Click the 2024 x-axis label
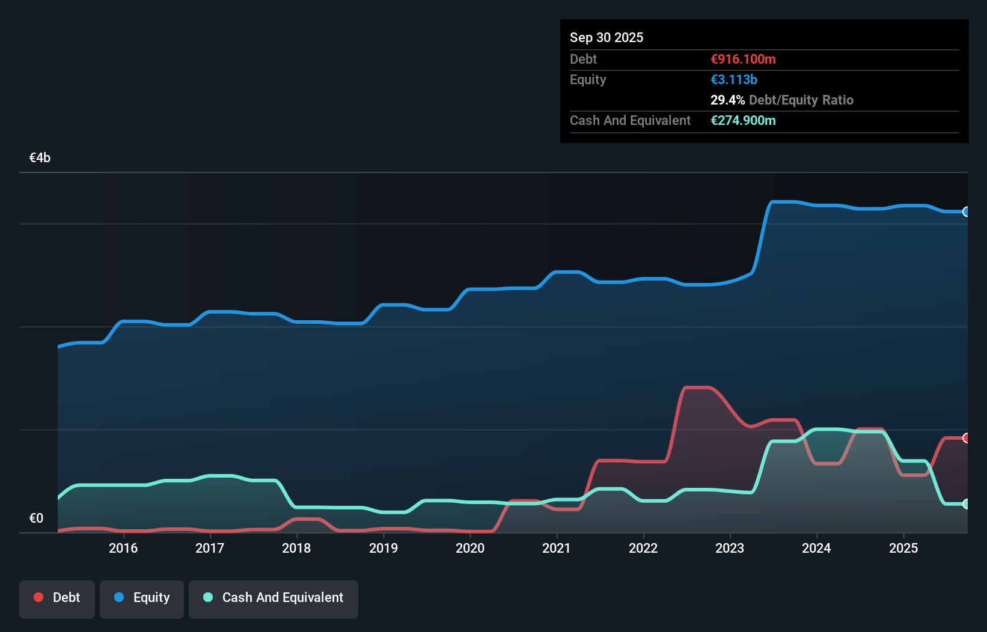Viewport: 987px width, 632px height. tap(816, 548)
